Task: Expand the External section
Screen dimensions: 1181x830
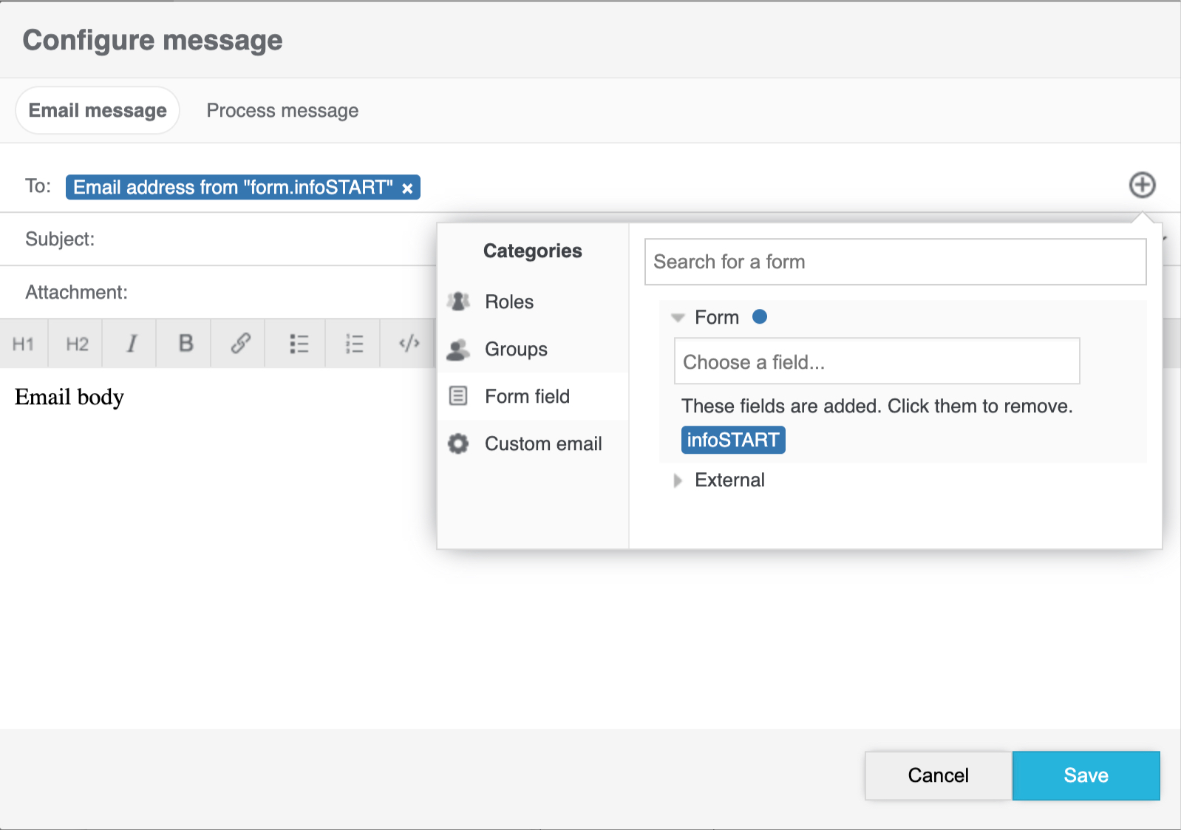Action: (678, 480)
